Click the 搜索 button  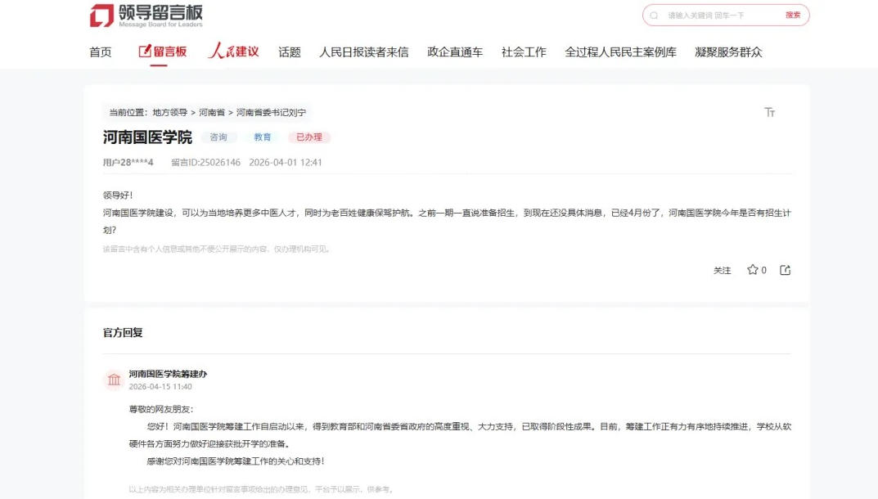793,15
